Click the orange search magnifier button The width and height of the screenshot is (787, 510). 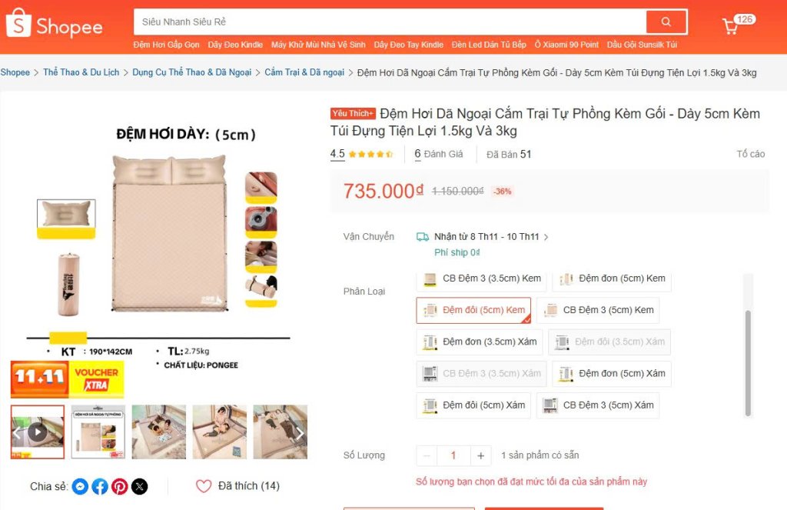[666, 22]
